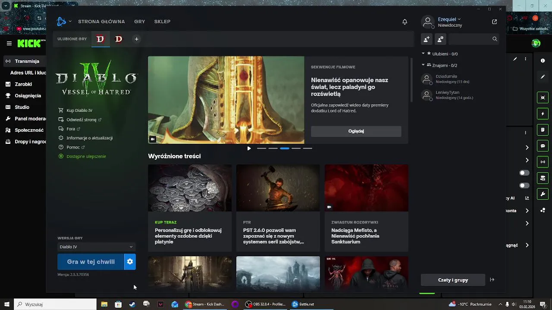Open game settings gear button
552x310 pixels.
coord(130,262)
